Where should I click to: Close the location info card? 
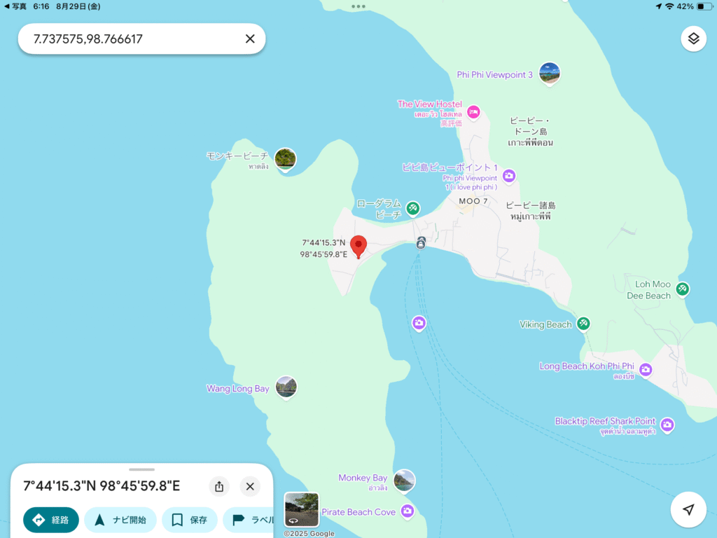click(x=250, y=486)
